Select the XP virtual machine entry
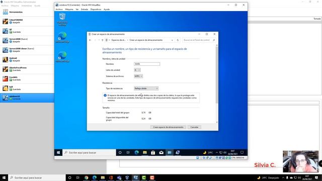The image size is (322, 181). click(27, 31)
